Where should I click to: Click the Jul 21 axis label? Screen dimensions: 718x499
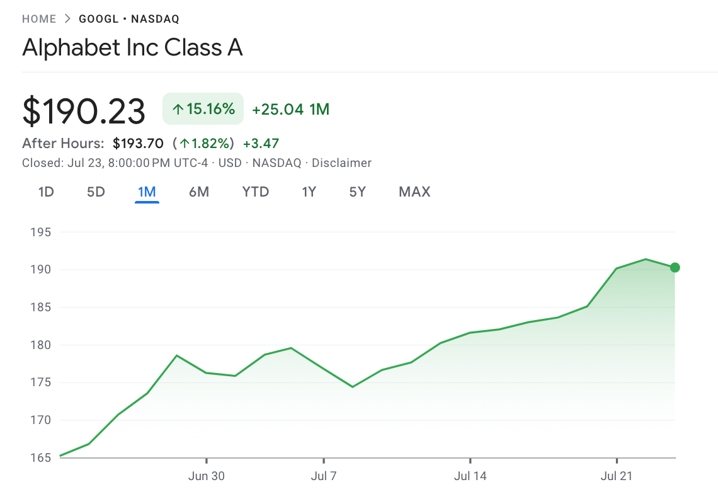click(x=617, y=476)
